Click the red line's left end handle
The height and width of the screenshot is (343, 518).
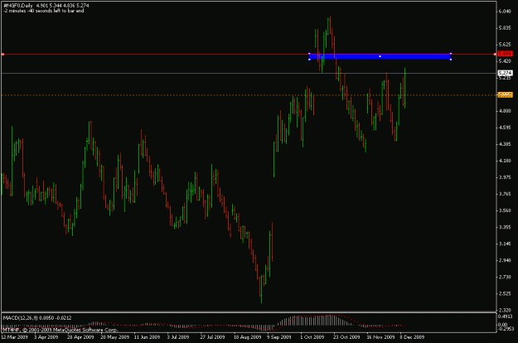[2, 54]
